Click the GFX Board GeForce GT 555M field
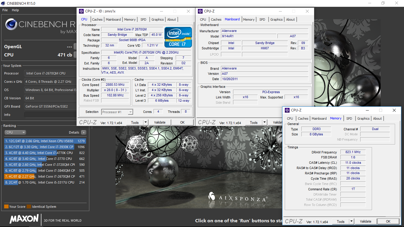Screen dimensions: 404x227 click(50, 106)
